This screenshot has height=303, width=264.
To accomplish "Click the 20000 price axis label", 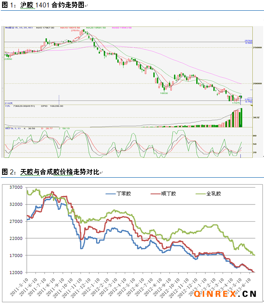I will 257,83.
